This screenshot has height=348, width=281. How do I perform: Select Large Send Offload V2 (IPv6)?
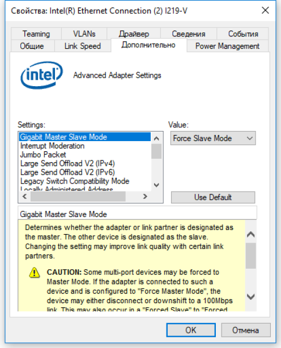(x=85, y=172)
